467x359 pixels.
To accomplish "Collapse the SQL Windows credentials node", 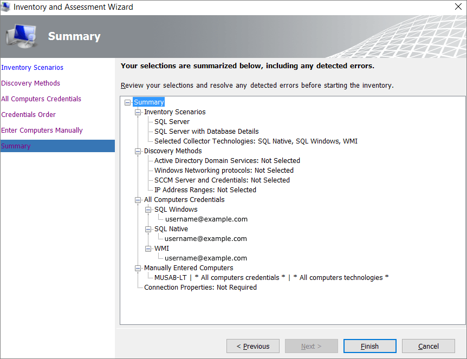I will click(x=148, y=210).
